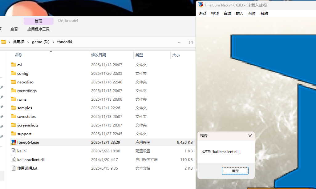Sort files by the 修改日期 column header
This screenshot has width=316, height=189.
pos(98,55)
